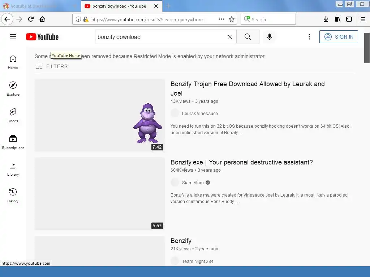Go back with the browser back arrow
This screenshot has width=370, height=277.
point(7,19)
